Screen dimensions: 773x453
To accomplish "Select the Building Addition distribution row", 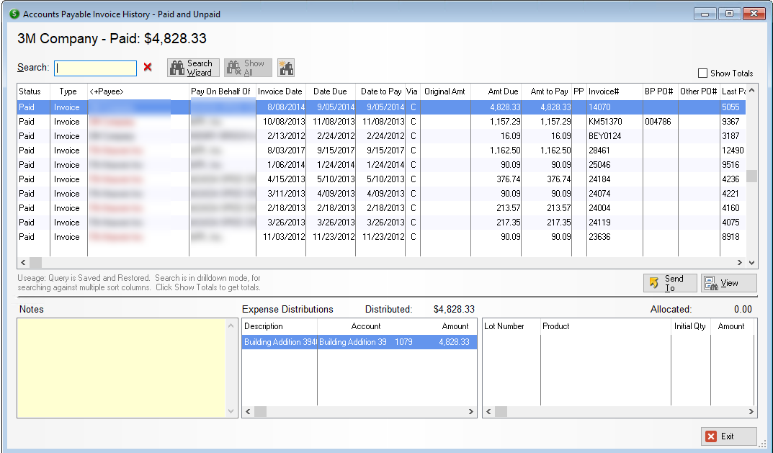I will pyautogui.click(x=359, y=341).
